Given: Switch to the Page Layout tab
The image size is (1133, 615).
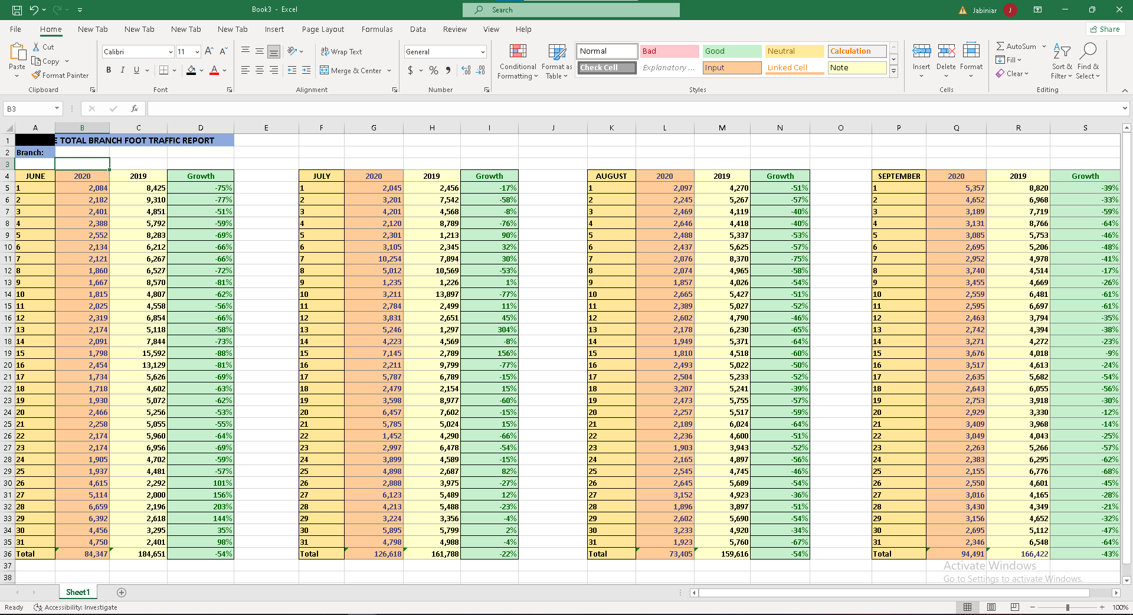Looking at the screenshot, I should (x=323, y=29).
